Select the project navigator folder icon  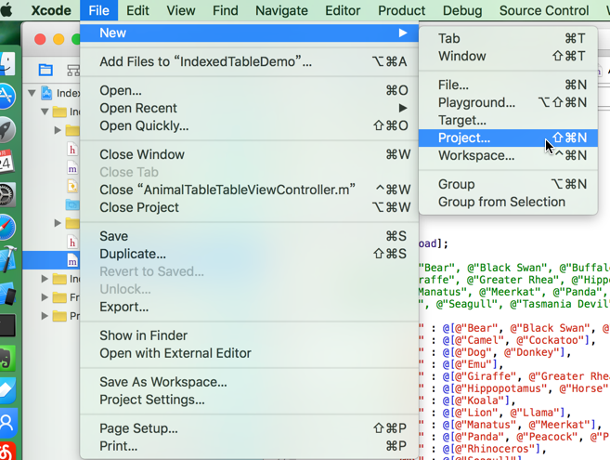tap(45, 70)
